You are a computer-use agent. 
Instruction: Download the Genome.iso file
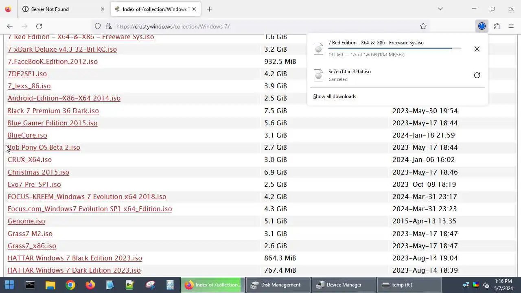click(x=26, y=221)
